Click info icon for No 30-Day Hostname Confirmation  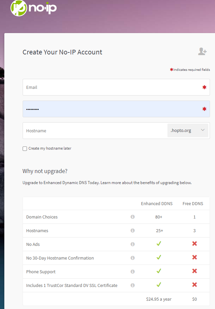pyautogui.click(x=133, y=258)
